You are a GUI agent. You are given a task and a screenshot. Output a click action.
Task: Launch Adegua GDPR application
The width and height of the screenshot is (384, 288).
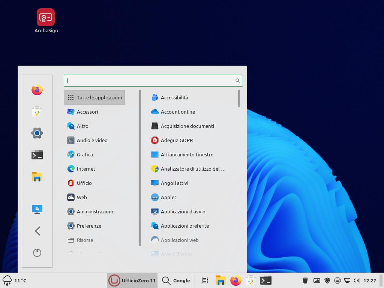tap(177, 140)
